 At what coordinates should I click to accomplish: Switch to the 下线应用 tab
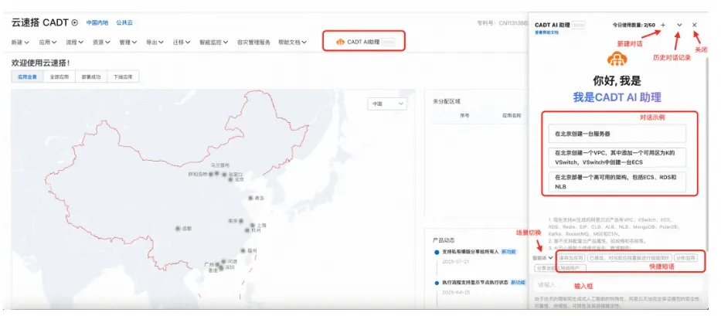[123, 76]
